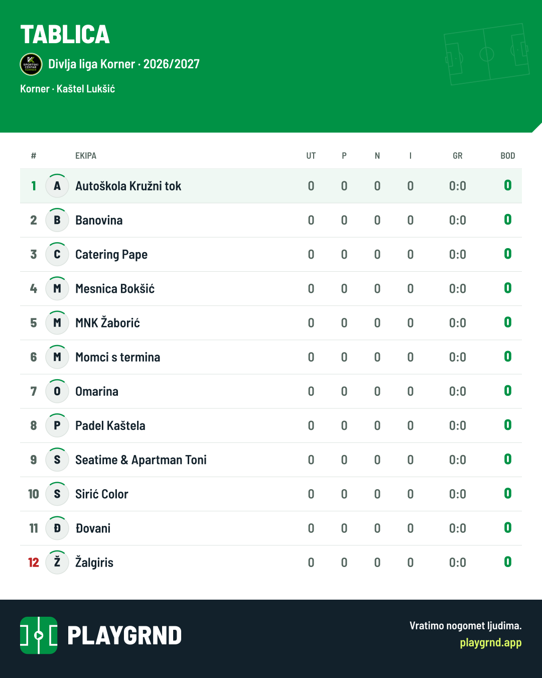Click the Momci s termina team name
Viewport: 542px width, 678px height.
click(x=118, y=357)
